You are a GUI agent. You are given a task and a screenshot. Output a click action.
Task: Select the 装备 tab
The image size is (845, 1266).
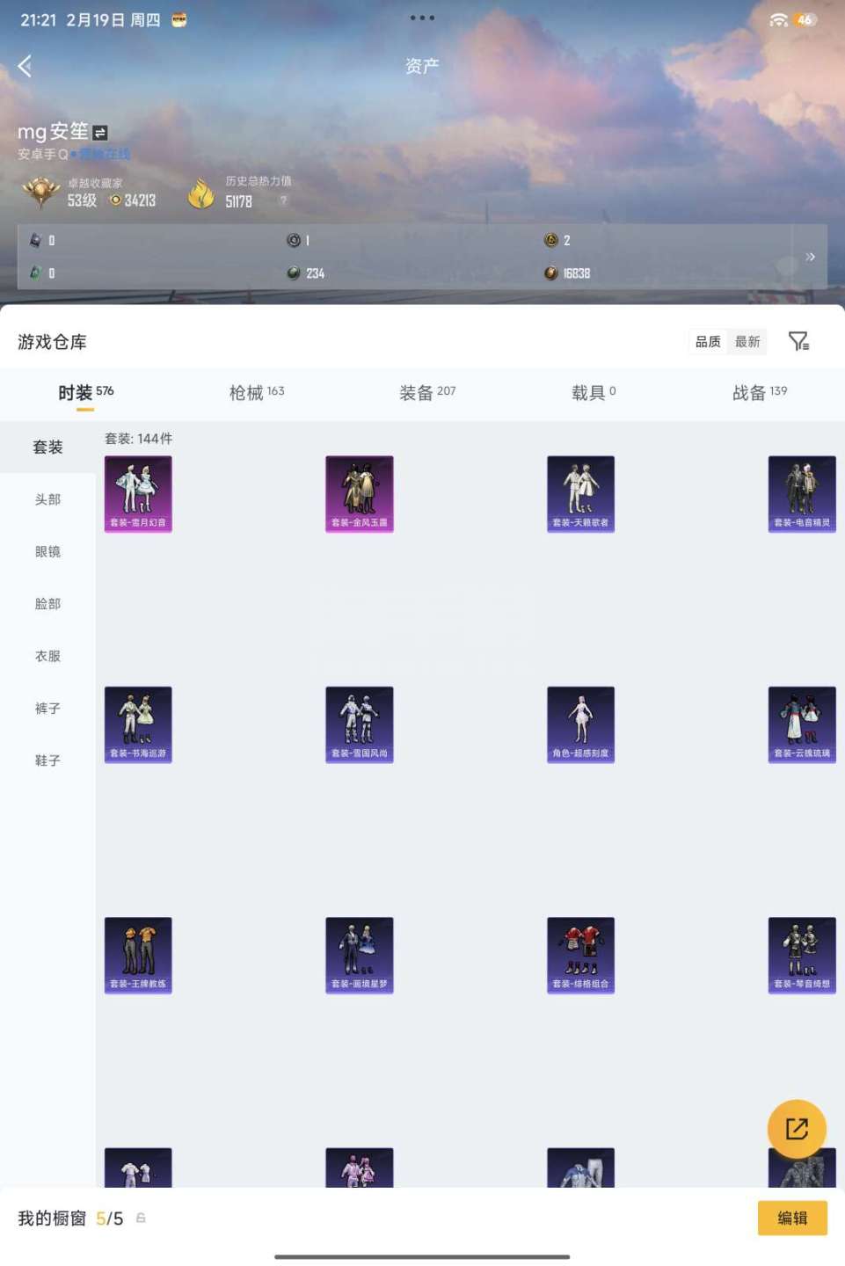tap(427, 393)
